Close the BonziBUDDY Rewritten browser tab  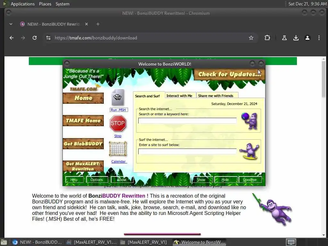click(x=86, y=24)
